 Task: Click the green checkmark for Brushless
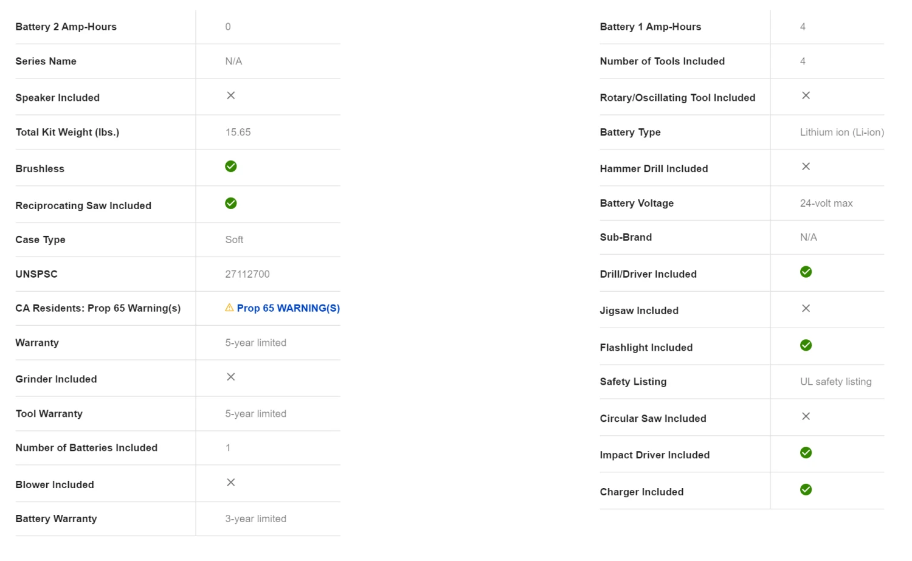[231, 167]
